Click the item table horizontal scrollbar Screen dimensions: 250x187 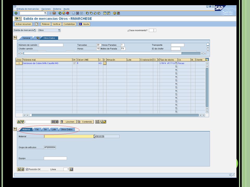[x=114, y=115]
